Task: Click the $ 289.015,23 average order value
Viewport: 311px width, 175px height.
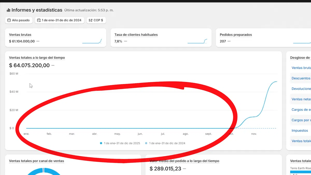Action: 166,169
